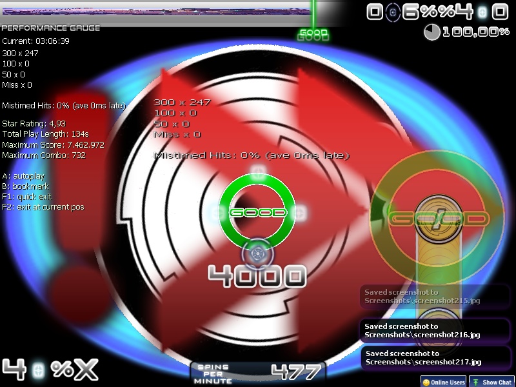
Task: Click the 'SPINS PER MINUTE' label
Action: coord(213,374)
